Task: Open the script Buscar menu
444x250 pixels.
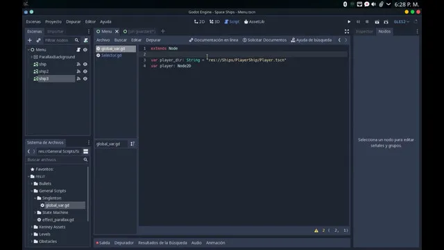Action: [121, 40]
